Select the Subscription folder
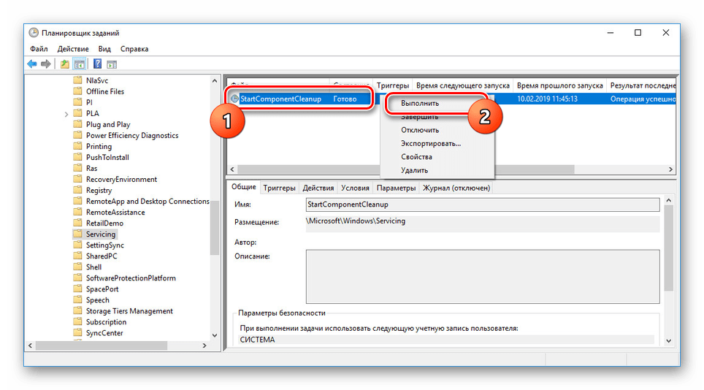This screenshot has width=704, height=390. pyautogui.click(x=106, y=322)
